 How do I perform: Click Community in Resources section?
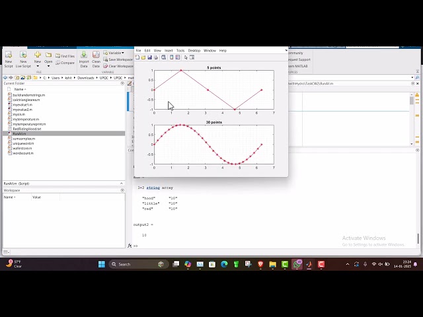(x=296, y=53)
